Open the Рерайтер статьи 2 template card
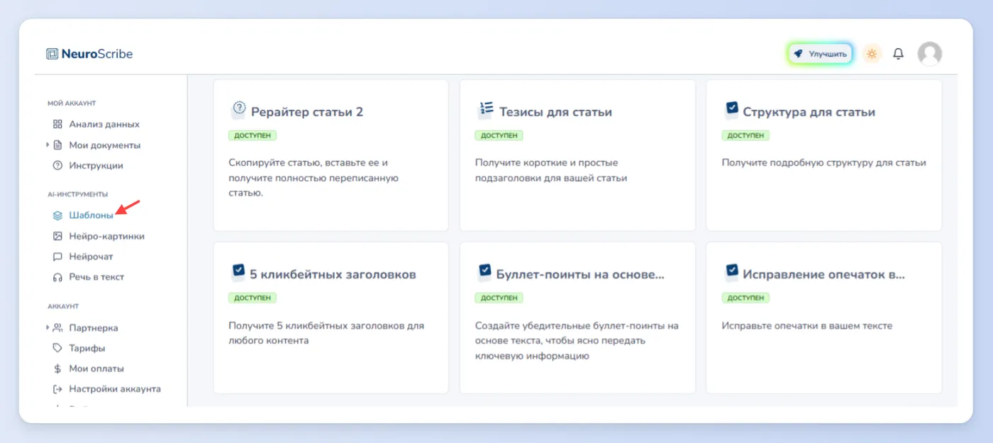 331,155
